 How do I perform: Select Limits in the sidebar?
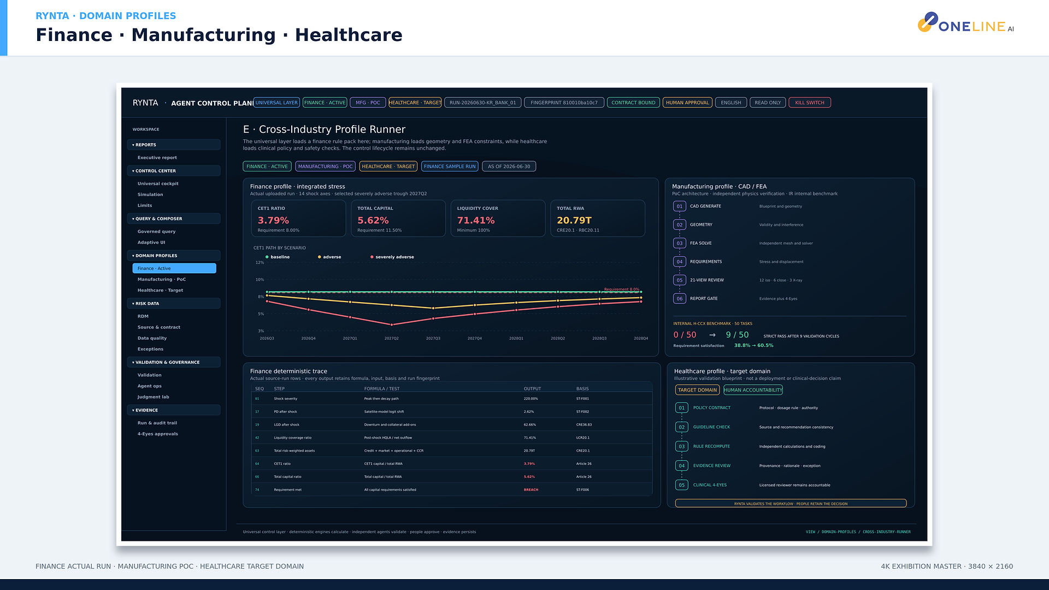pyautogui.click(x=145, y=206)
